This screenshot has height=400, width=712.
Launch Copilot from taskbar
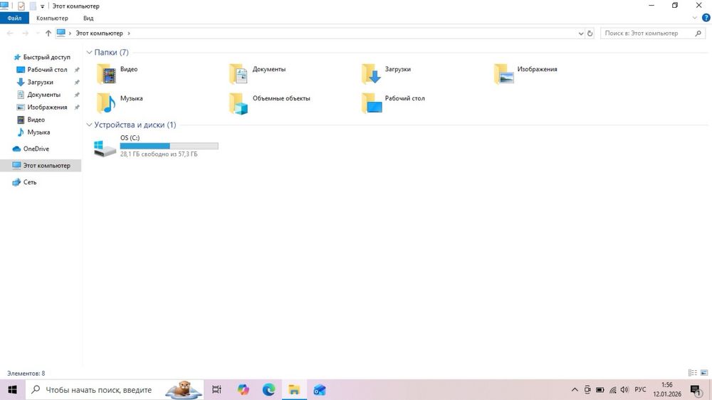click(x=243, y=389)
